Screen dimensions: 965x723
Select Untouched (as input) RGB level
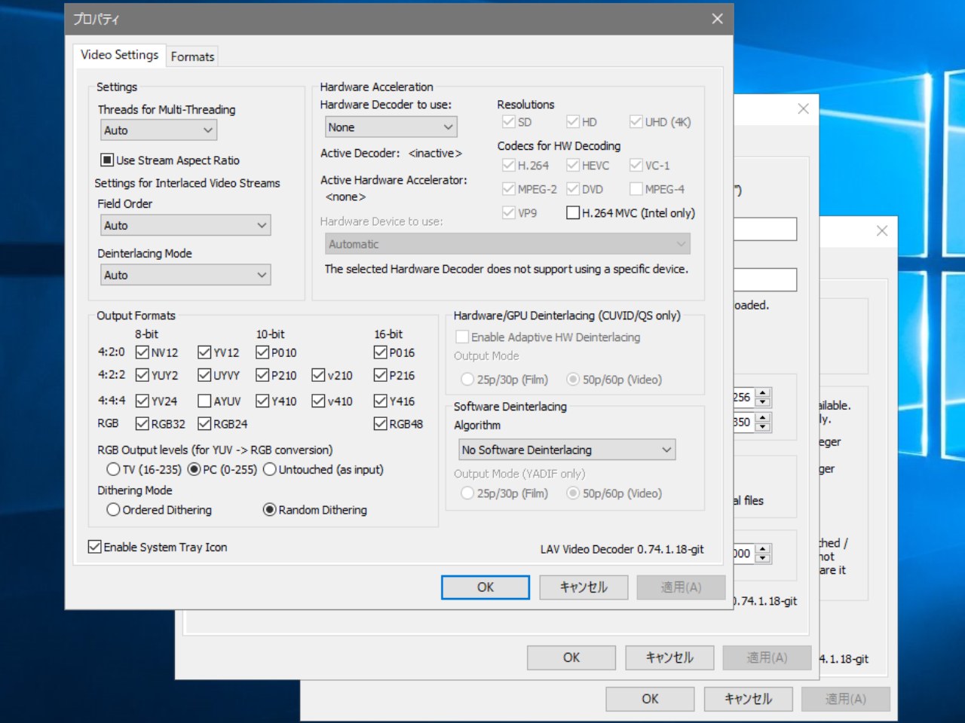(269, 469)
